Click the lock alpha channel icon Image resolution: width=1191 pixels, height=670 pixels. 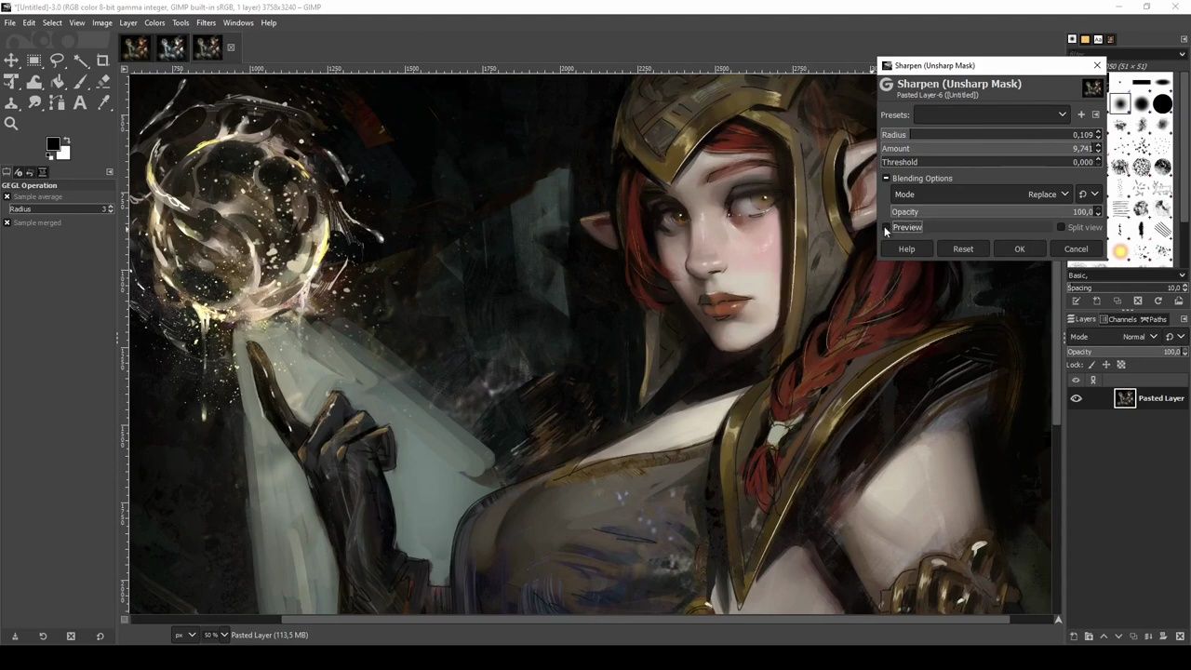click(x=1121, y=365)
